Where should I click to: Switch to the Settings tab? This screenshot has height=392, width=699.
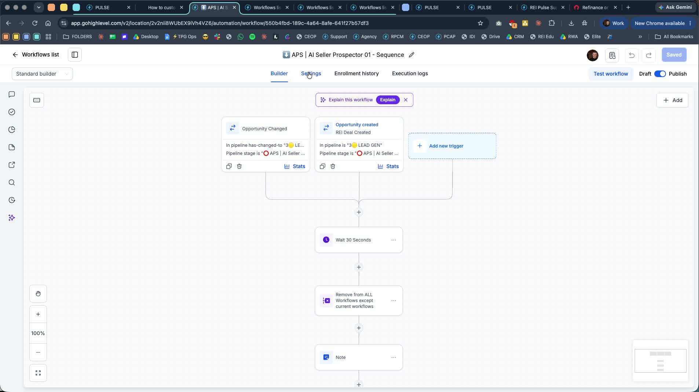point(311,73)
